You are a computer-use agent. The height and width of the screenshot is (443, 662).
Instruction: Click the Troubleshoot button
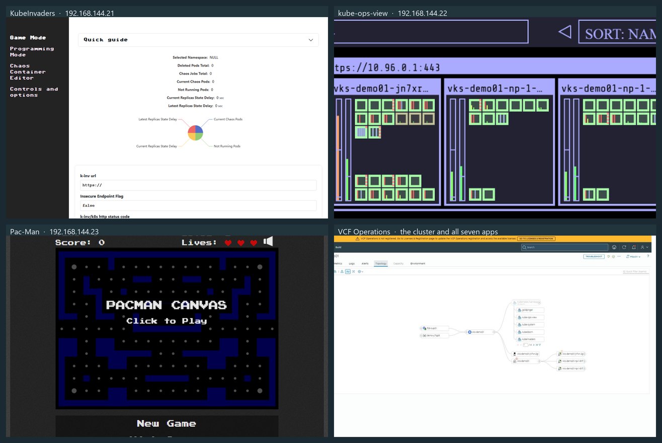pyautogui.click(x=594, y=257)
